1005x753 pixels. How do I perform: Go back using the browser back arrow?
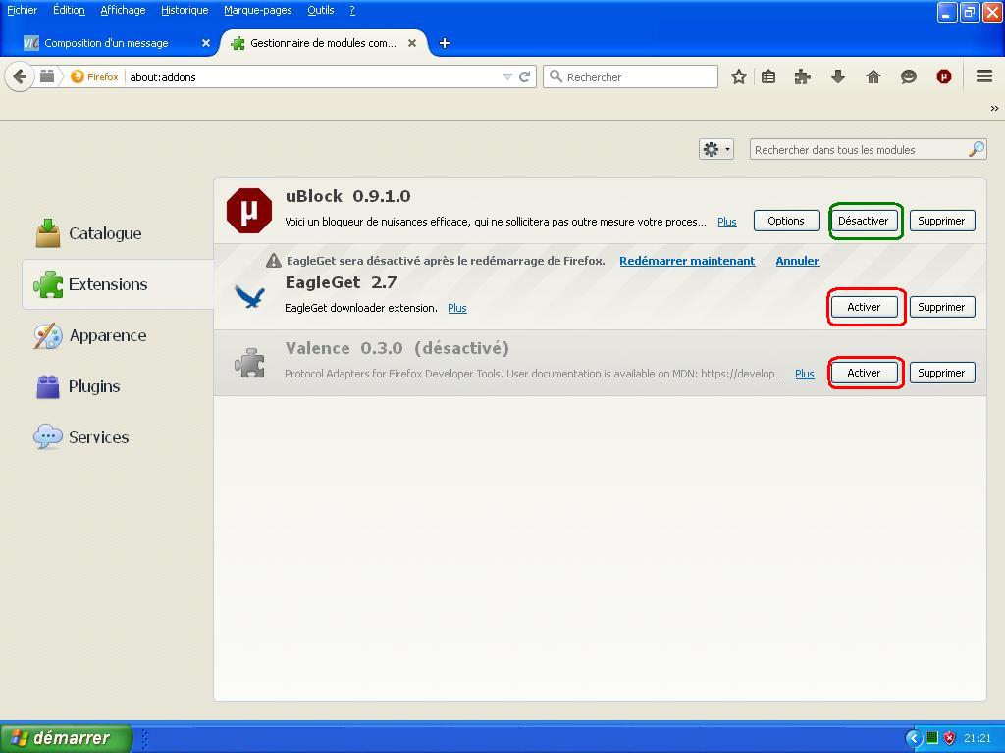click(x=20, y=76)
